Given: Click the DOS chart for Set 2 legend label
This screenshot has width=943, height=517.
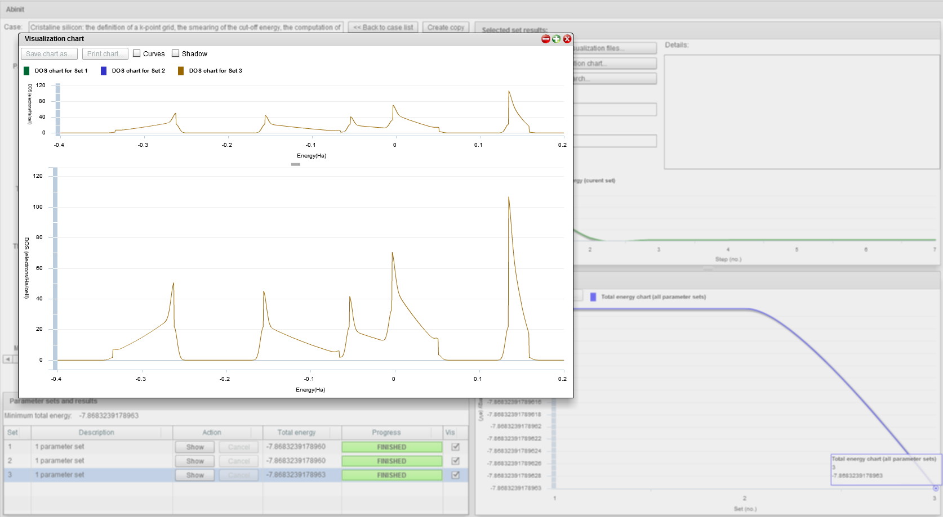Looking at the screenshot, I should 138,71.
